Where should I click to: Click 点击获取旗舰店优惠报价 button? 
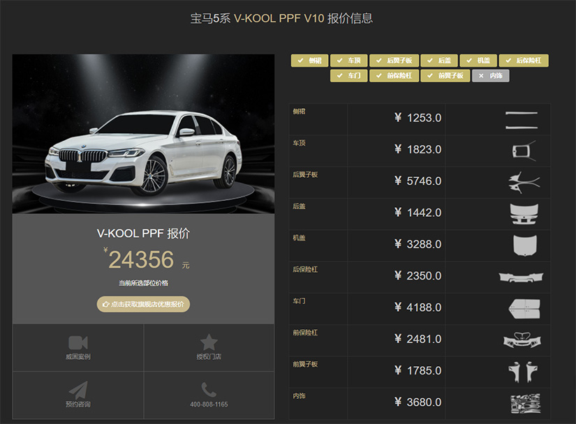143,304
